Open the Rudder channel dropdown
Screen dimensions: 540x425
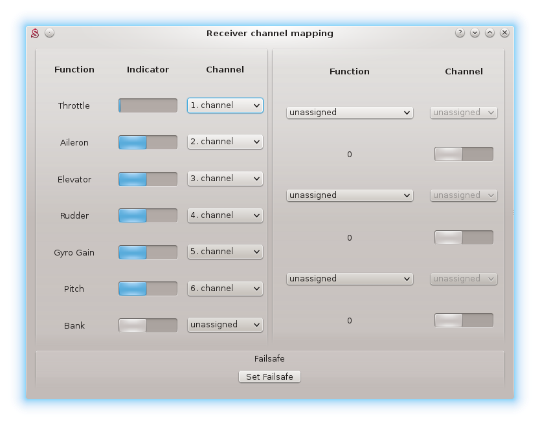pyautogui.click(x=225, y=215)
